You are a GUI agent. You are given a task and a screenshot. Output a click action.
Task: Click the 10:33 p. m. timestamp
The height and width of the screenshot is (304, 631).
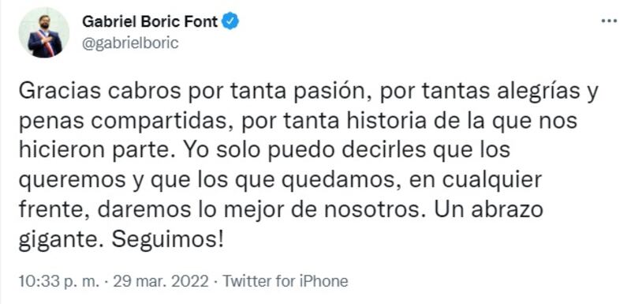pyautogui.click(x=58, y=281)
